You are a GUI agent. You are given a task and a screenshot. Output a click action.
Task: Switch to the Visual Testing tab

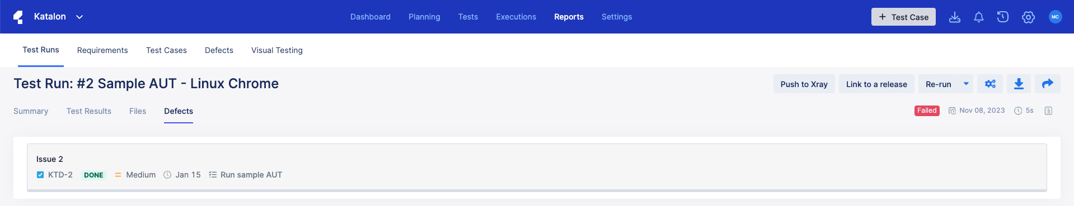point(277,50)
